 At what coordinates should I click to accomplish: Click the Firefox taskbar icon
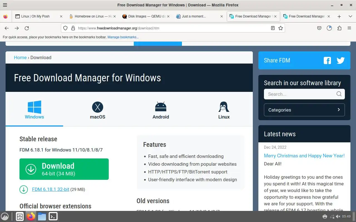coord(31,216)
